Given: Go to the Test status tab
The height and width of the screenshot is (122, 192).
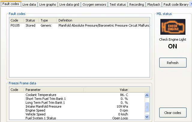Looking at the screenshot, I should [x=118, y=4].
